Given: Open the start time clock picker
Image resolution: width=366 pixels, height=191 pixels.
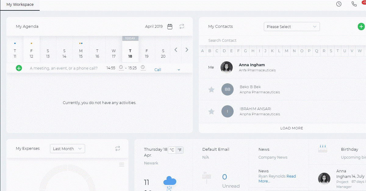Looking at the screenshot, I should [121, 67].
